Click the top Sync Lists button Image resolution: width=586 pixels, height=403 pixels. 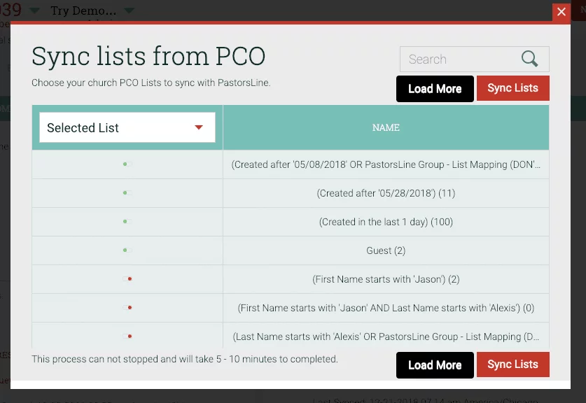[x=512, y=88]
